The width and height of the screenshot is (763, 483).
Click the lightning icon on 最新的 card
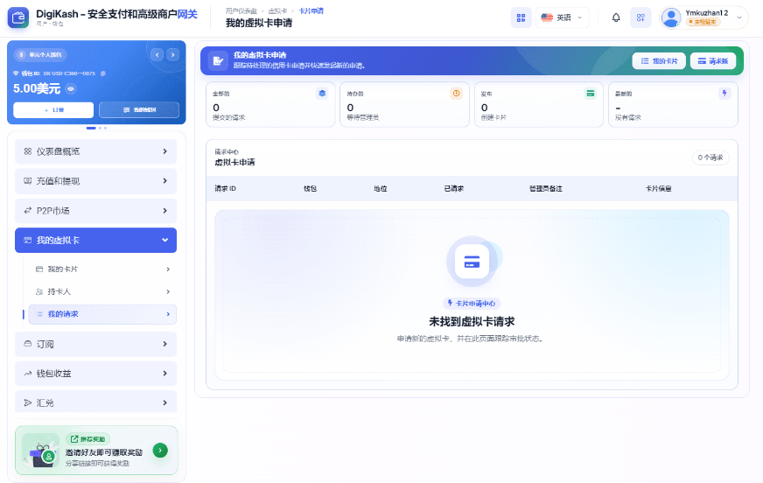coord(724,94)
